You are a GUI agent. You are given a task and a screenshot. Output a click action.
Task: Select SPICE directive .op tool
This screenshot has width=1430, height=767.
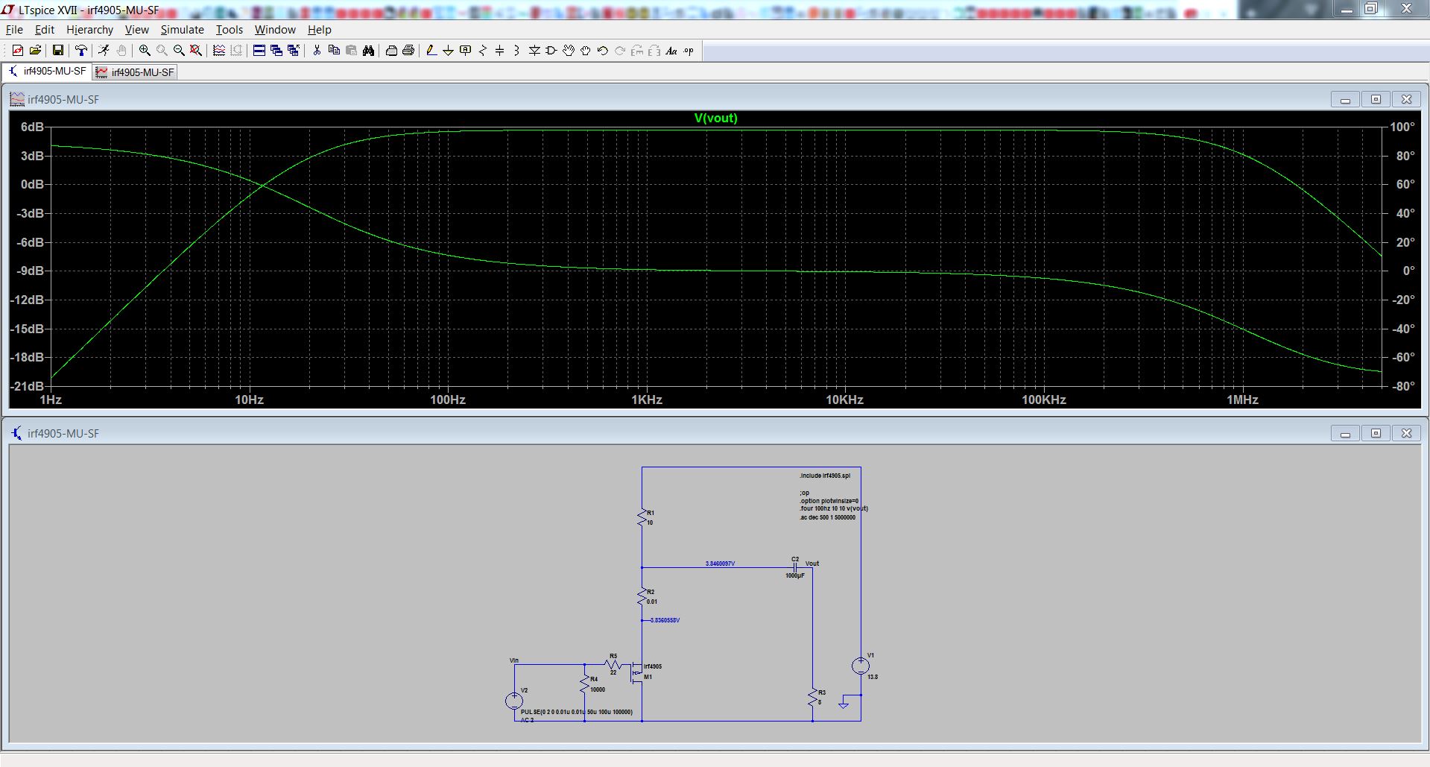pyautogui.click(x=689, y=51)
